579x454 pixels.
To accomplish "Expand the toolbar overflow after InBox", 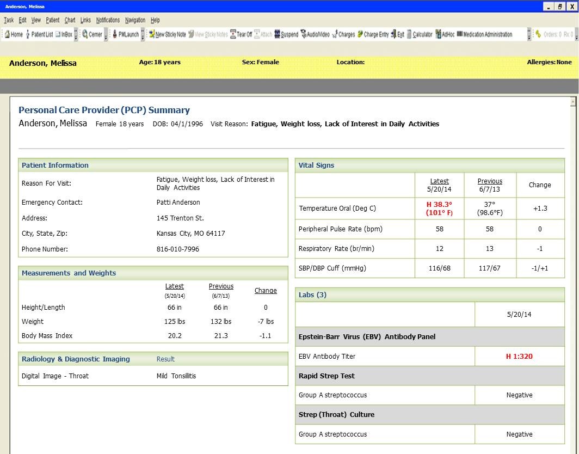I will pos(76,34).
